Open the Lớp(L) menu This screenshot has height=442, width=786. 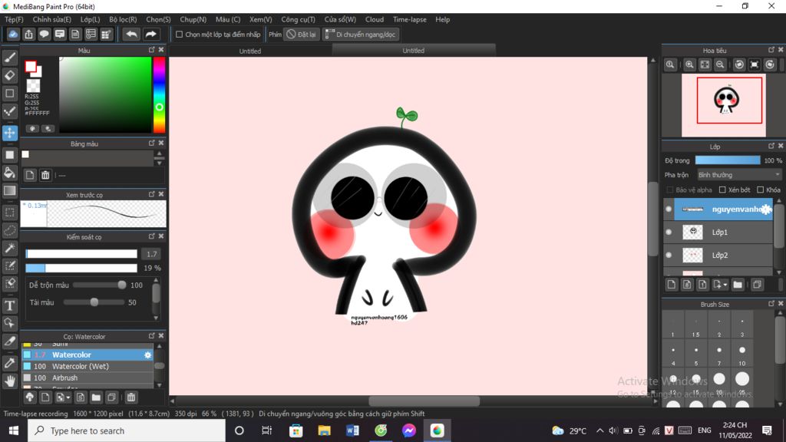tap(91, 19)
